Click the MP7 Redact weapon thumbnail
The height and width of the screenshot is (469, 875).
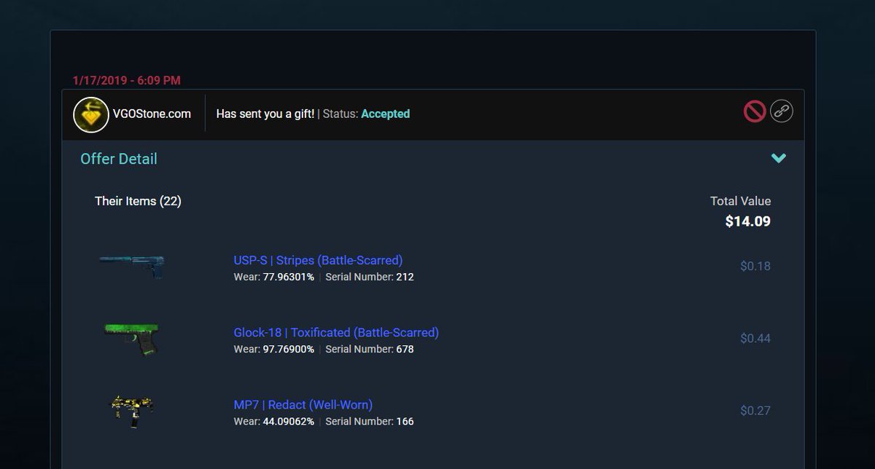(x=131, y=410)
